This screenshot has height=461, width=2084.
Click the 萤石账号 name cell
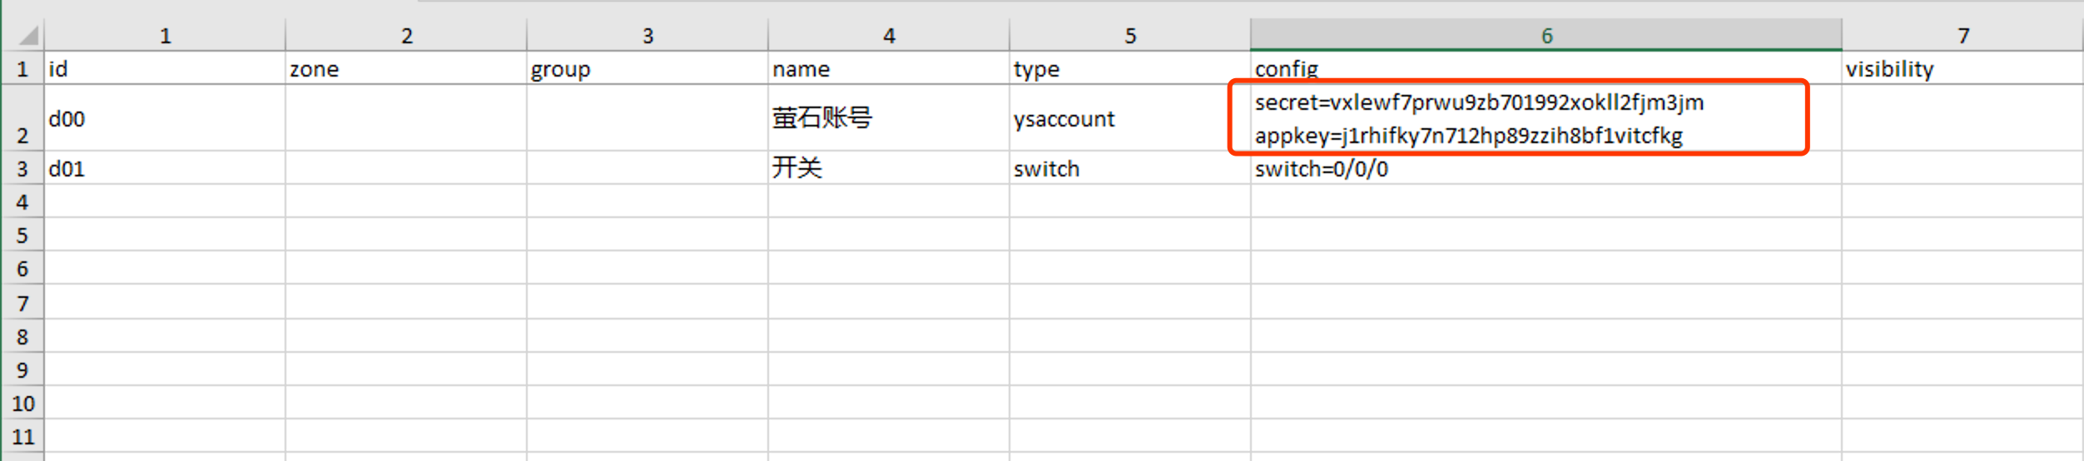(889, 118)
